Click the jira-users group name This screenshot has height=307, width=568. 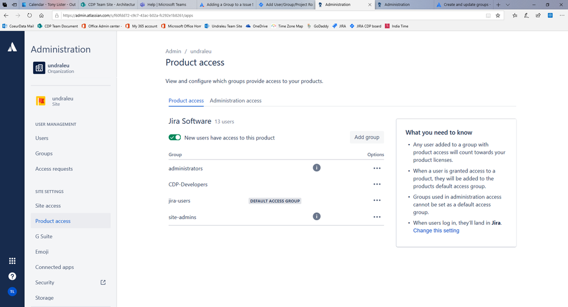click(179, 201)
